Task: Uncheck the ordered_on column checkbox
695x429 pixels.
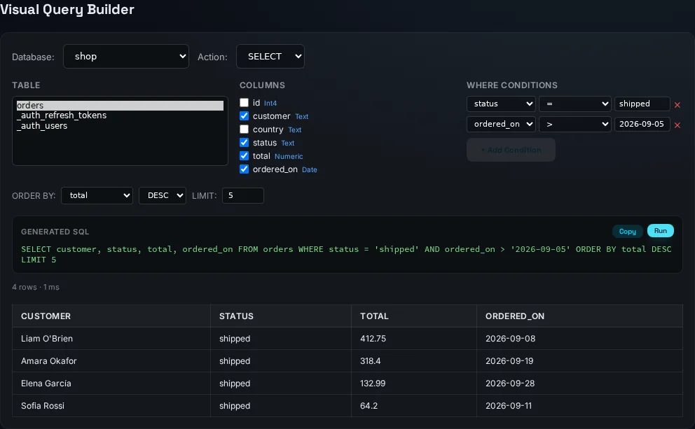Action: click(x=244, y=169)
